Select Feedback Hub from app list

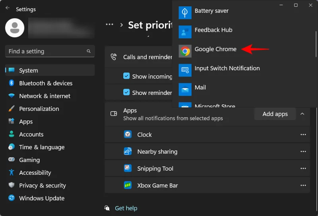point(245,32)
